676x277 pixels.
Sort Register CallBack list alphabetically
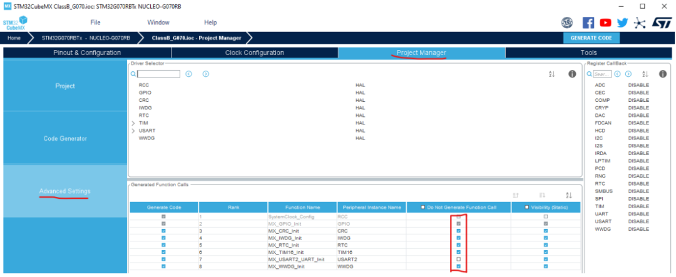click(x=645, y=74)
